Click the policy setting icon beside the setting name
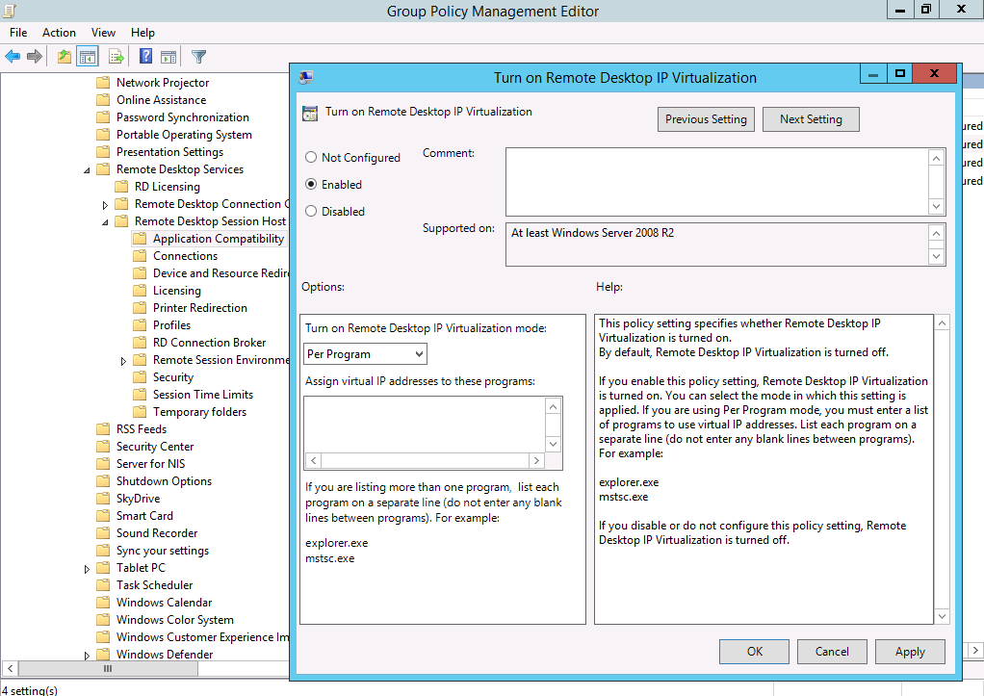 pyautogui.click(x=310, y=113)
